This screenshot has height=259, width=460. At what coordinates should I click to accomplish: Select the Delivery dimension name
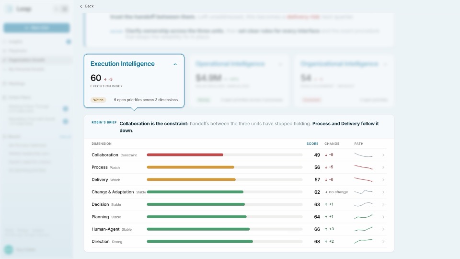(x=100, y=179)
